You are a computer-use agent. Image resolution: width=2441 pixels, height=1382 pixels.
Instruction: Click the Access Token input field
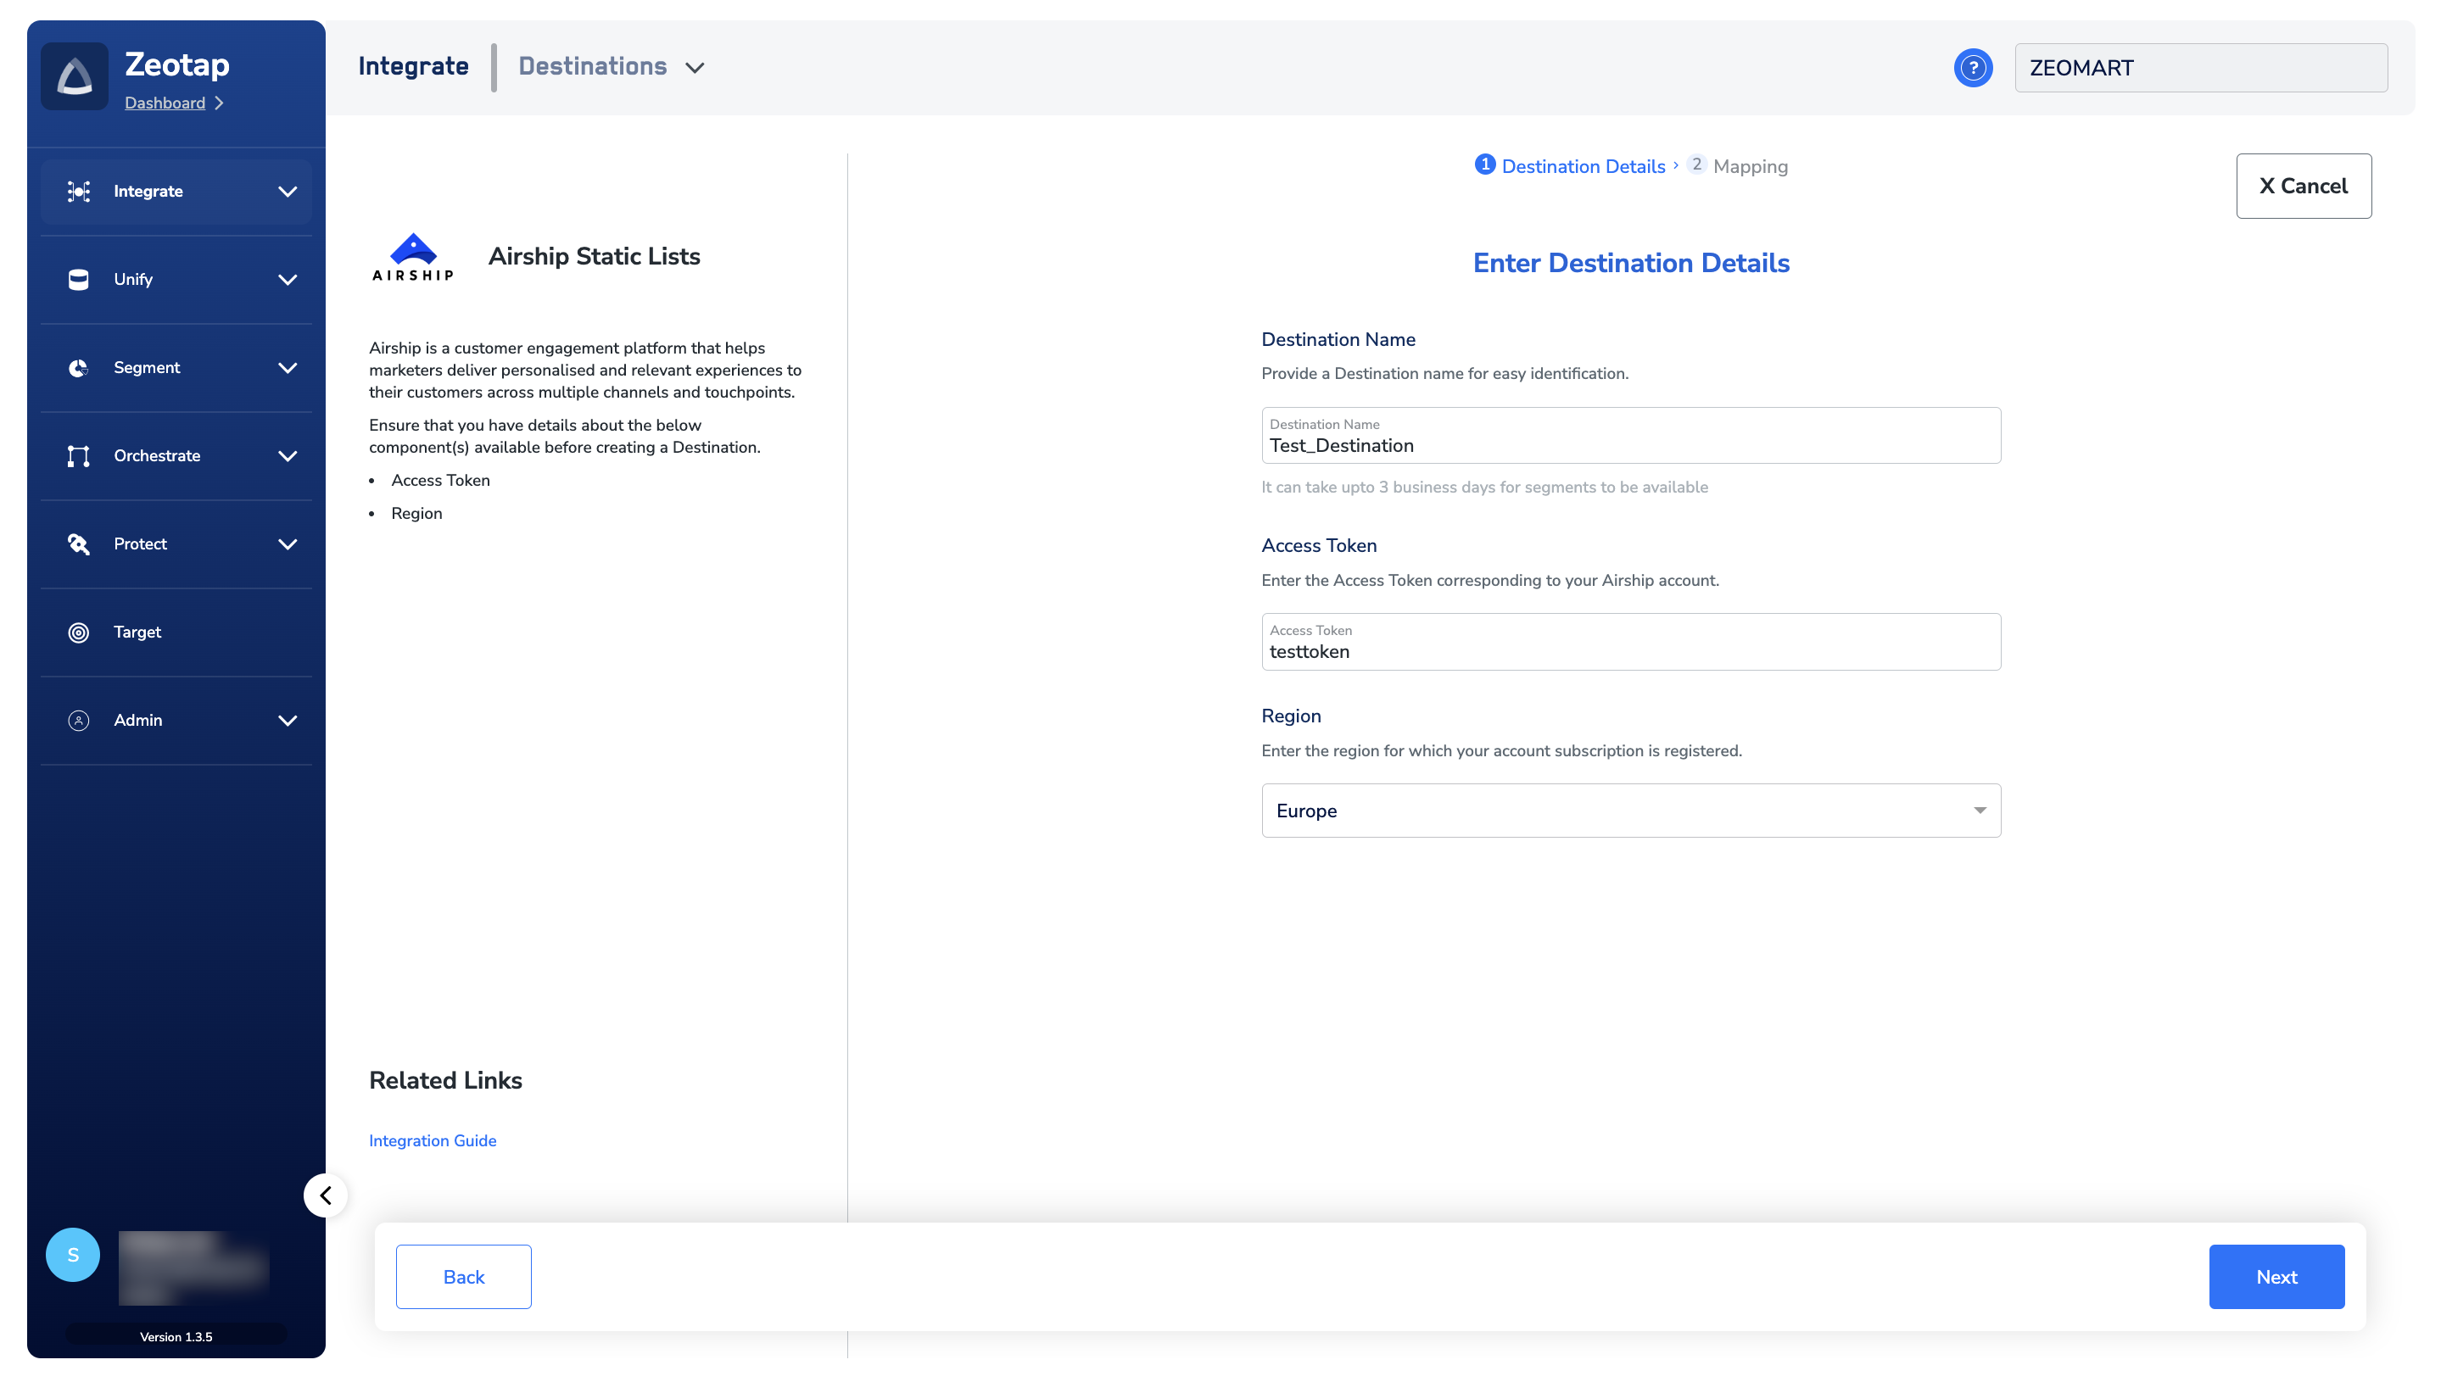pyautogui.click(x=1630, y=651)
